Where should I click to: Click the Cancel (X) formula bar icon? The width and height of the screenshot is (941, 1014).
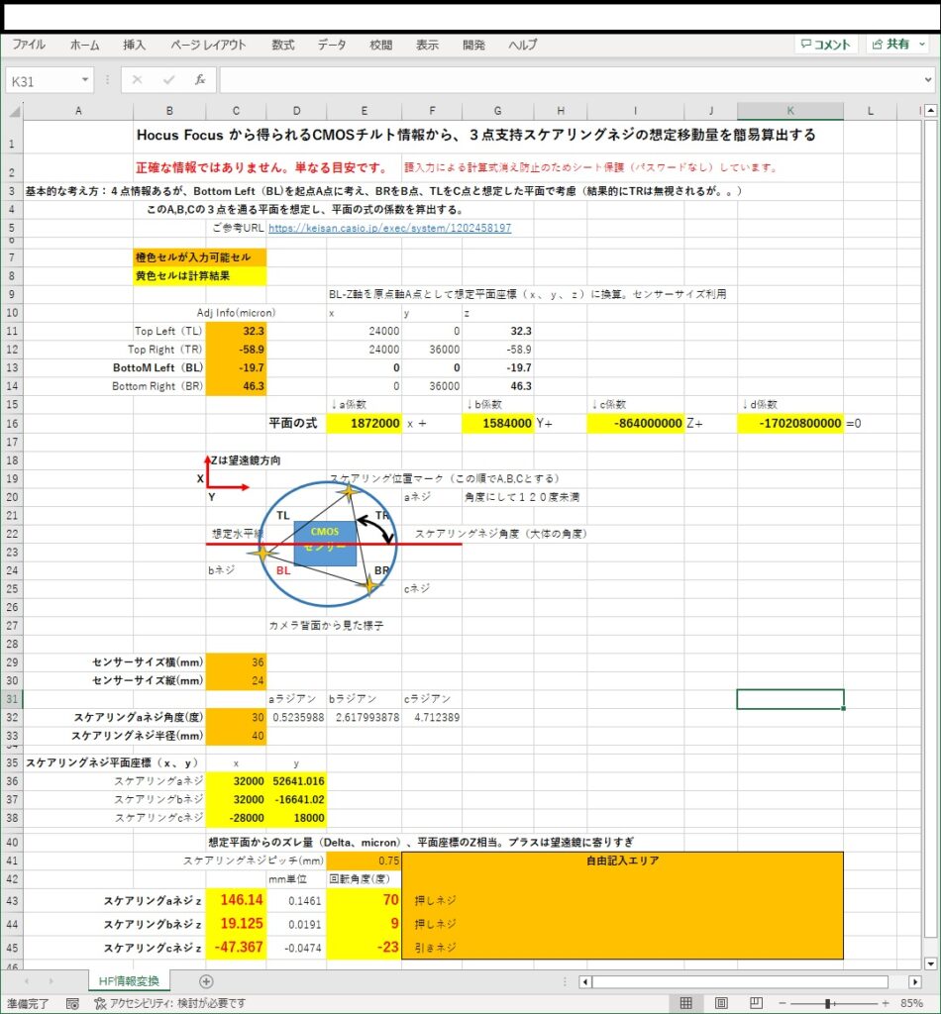point(137,80)
